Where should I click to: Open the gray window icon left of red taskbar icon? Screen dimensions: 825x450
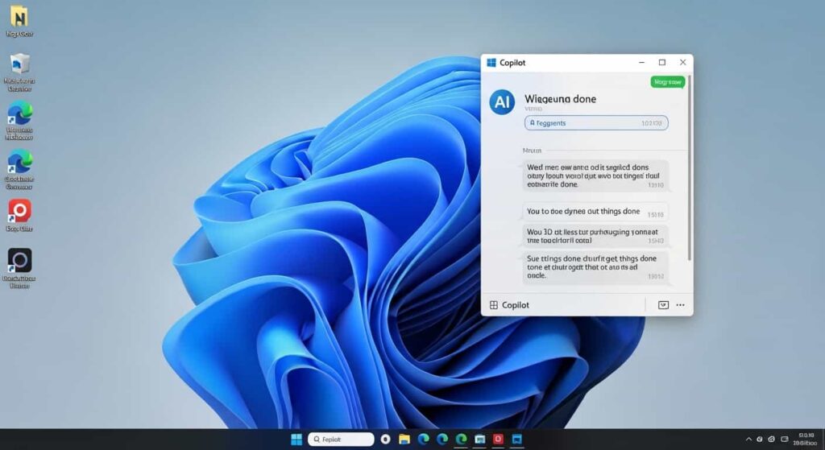point(480,439)
